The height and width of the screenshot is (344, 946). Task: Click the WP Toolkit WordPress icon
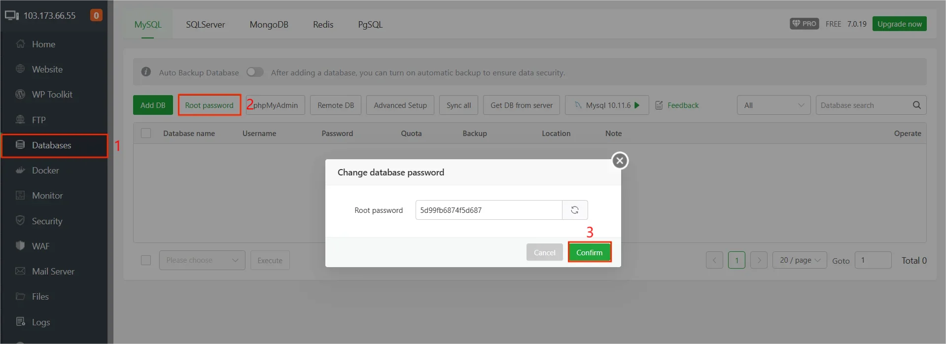coord(20,94)
